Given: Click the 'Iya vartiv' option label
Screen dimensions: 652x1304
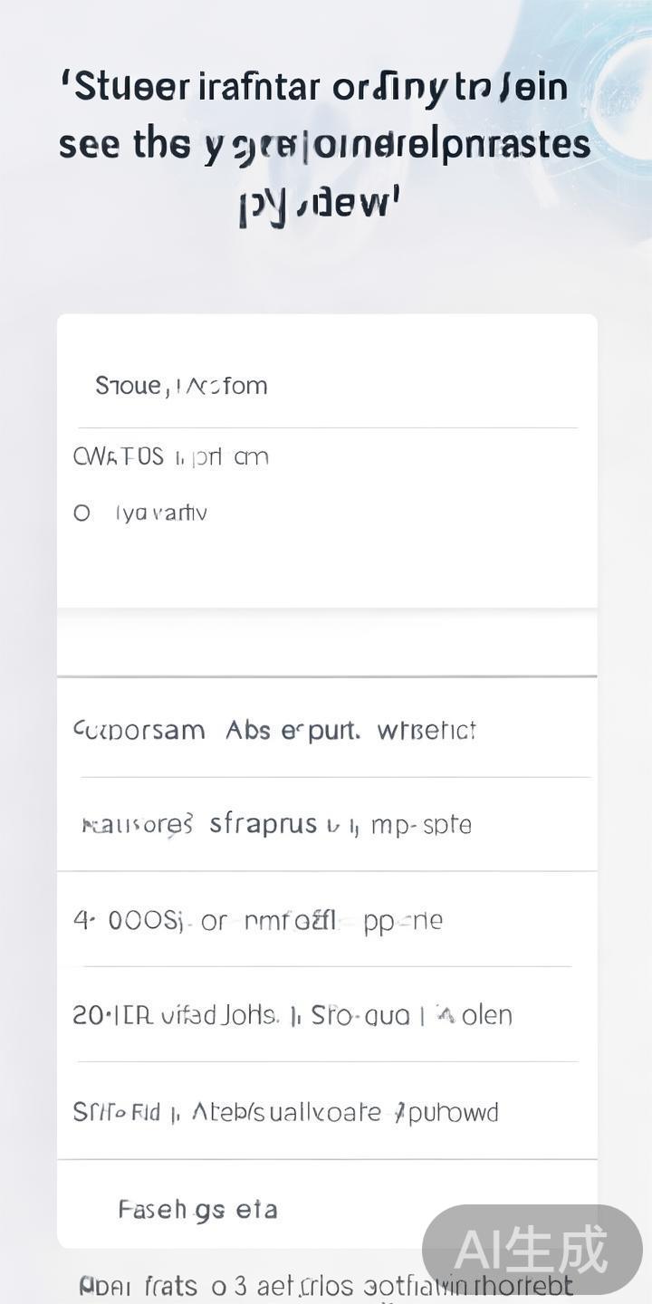Looking at the screenshot, I should (x=161, y=513).
